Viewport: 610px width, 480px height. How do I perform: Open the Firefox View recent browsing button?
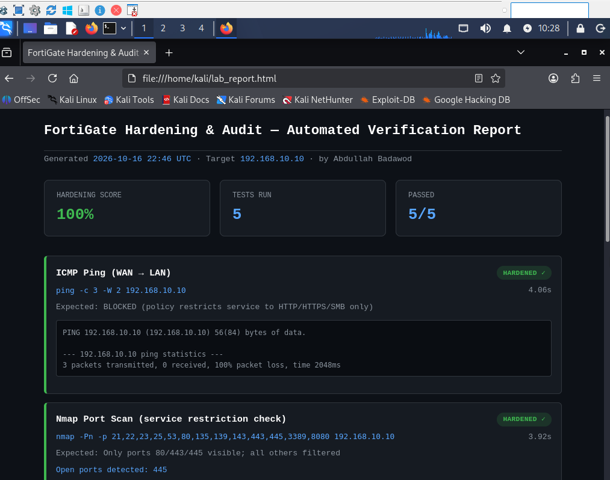(7, 52)
